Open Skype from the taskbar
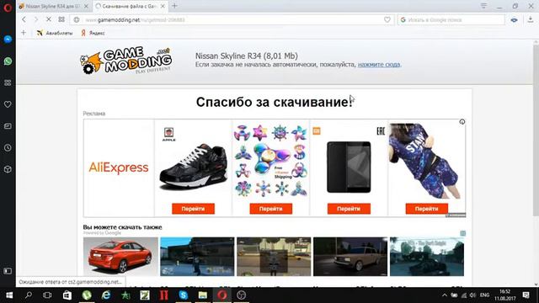The width and height of the screenshot is (539, 303). [x=184, y=295]
